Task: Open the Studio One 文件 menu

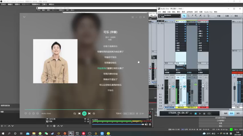Action: click(159, 12)
